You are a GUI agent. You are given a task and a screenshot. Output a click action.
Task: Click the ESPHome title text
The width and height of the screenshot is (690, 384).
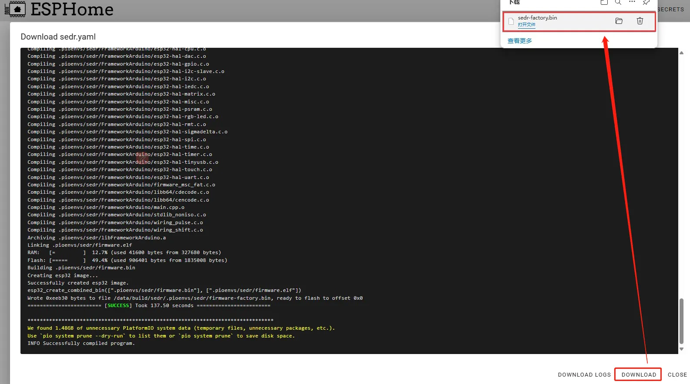72,9
